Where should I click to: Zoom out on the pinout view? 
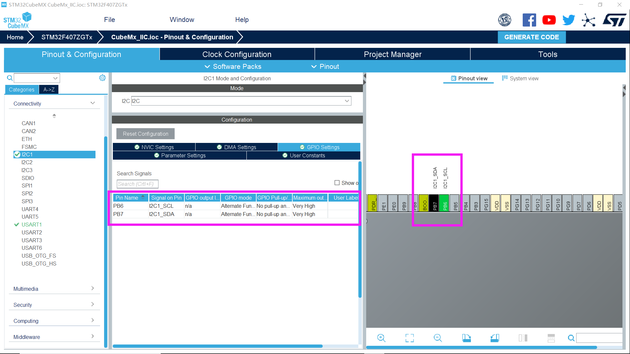click(x=437, y=338)
